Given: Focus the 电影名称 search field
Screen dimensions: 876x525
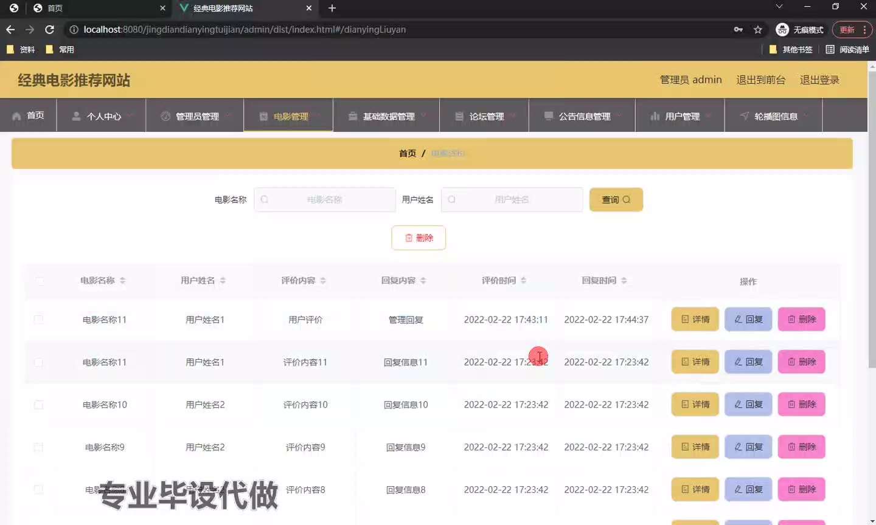Looking at the screenshot, I should point(325,199).
